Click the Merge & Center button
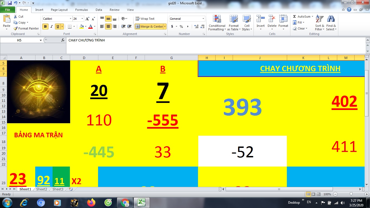370x208 pixels. [149, 27]
